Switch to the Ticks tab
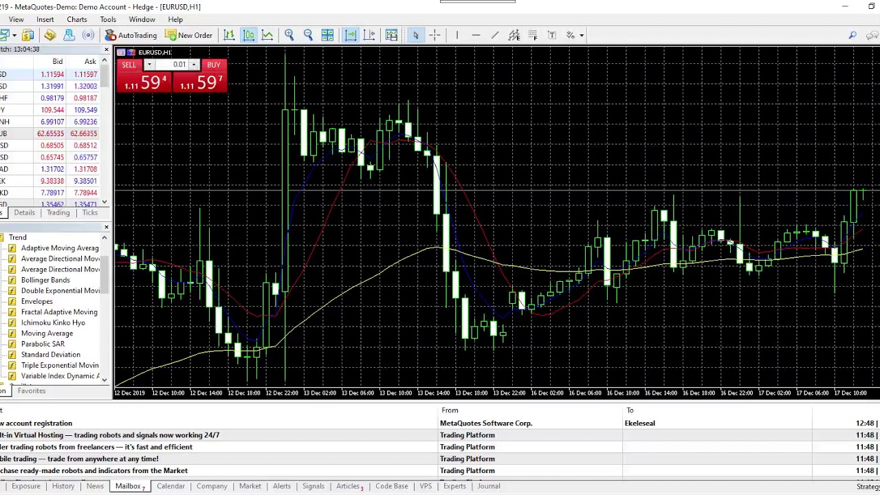The height and width of the screenshot is (495, 880). click(x=90, y=212)
